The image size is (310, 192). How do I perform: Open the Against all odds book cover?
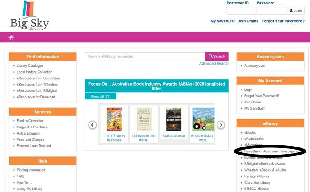pos(174,119)
